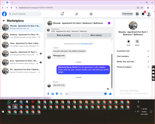Click the install app icon in address bar
Screen dimensions: 155x124
[x=138, y=8]
